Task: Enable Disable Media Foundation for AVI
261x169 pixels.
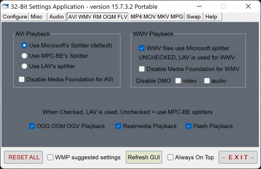Action: pyautogui.click(x=22, y=79)
